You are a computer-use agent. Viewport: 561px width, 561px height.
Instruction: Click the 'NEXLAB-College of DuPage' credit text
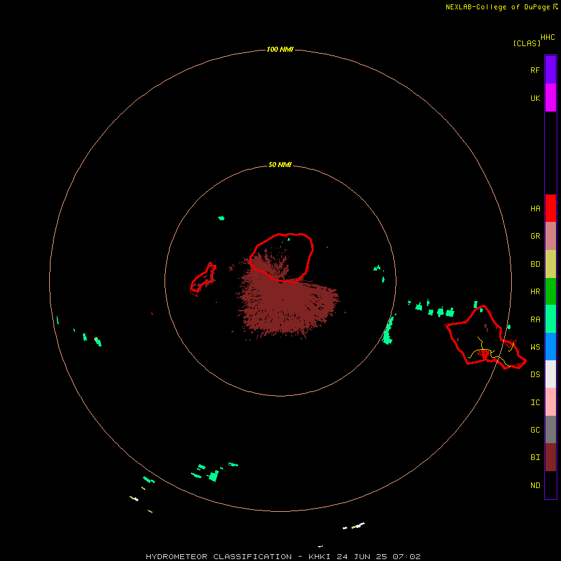(497, 7)
